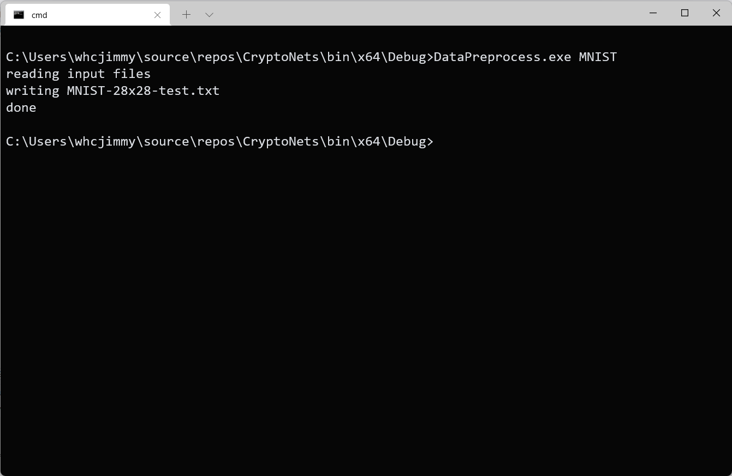Click the "done" output line

tap(21, 108)
